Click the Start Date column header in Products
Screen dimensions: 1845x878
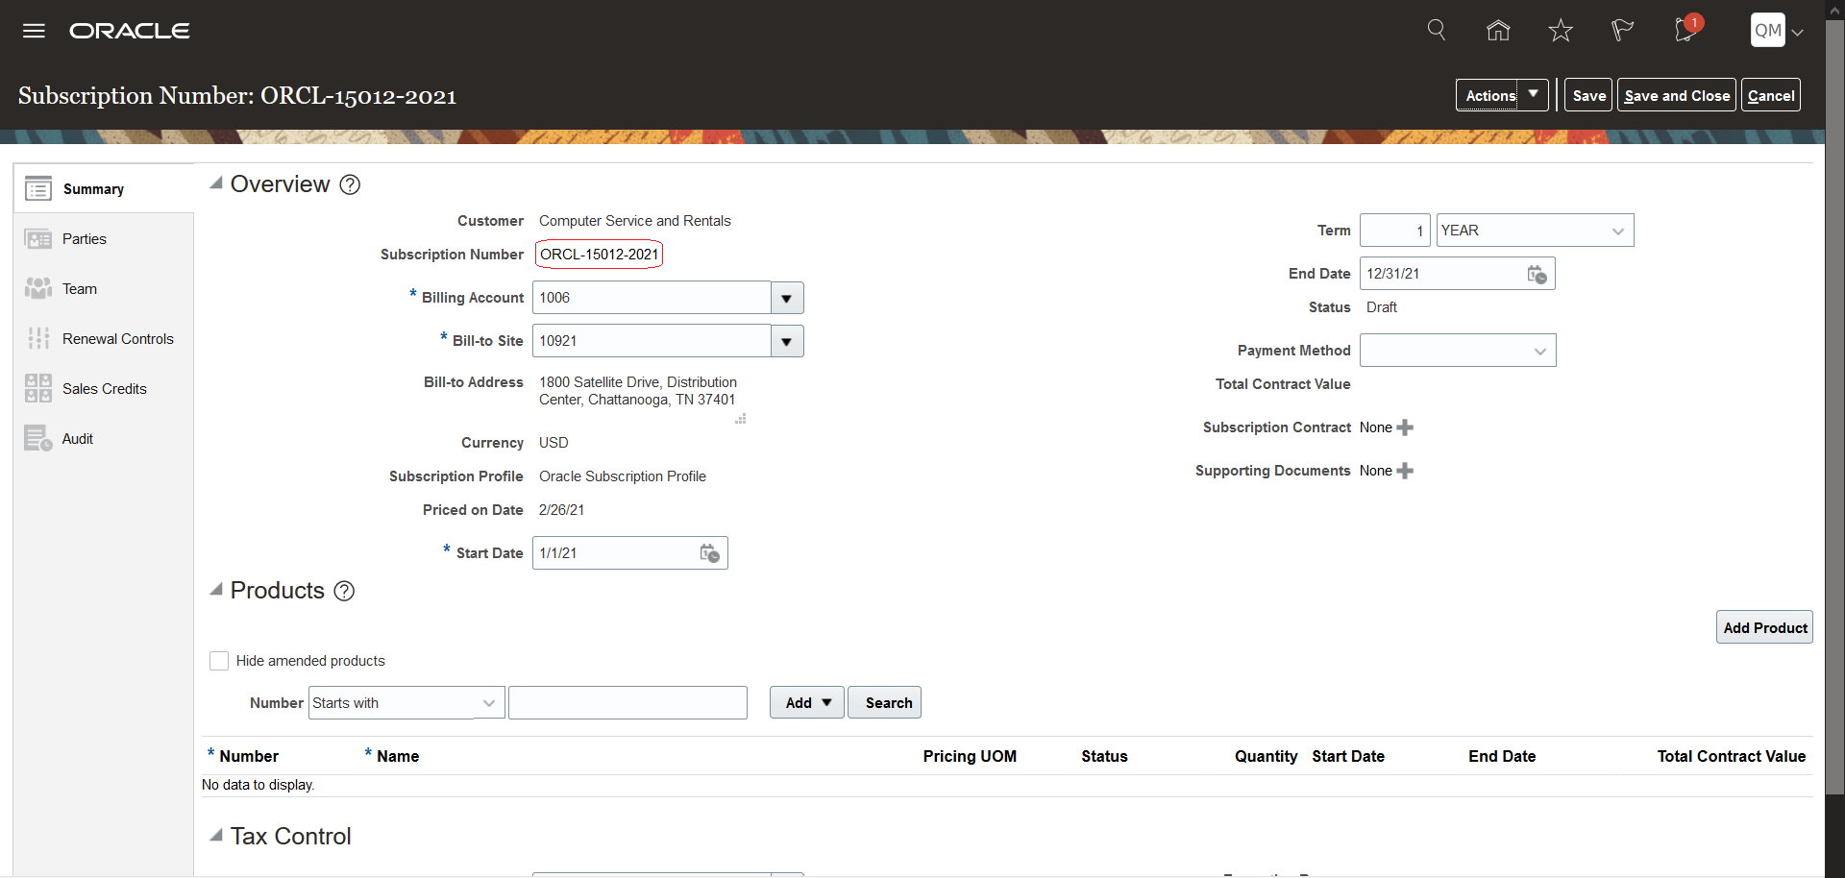1348,756
